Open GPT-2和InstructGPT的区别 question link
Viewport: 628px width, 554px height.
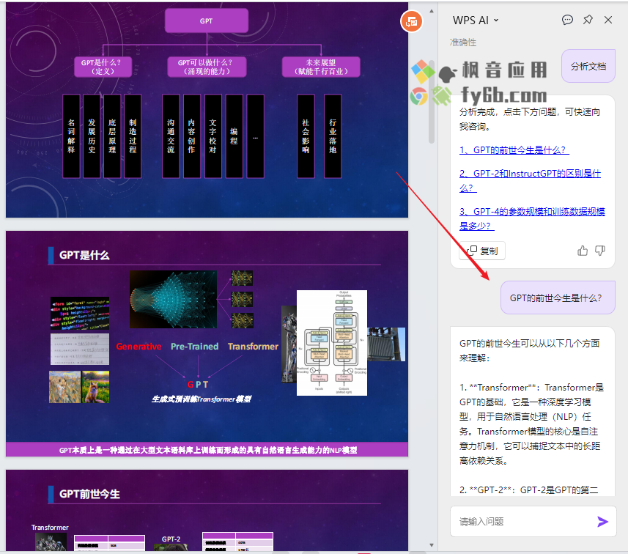pyautogui.click(x=530, y=180)
